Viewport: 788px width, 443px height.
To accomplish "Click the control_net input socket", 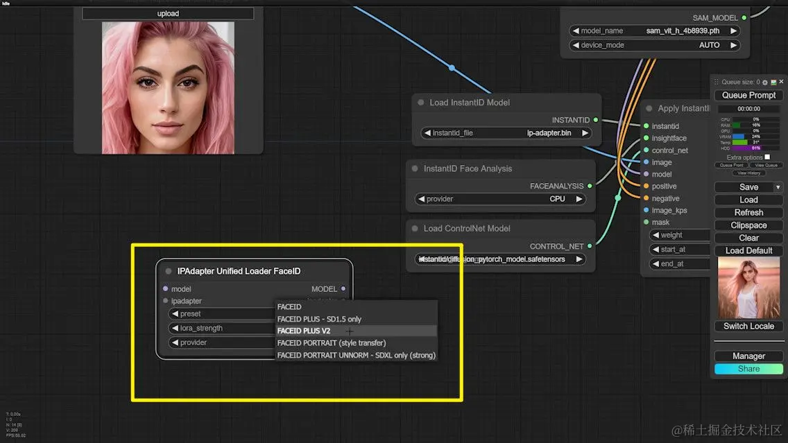I will 646,150.
